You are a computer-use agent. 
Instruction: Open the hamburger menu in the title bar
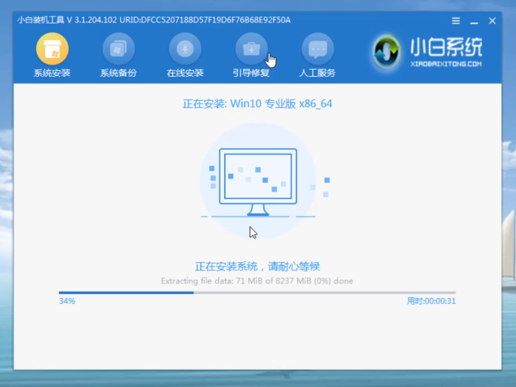click(x=456, y=20)
